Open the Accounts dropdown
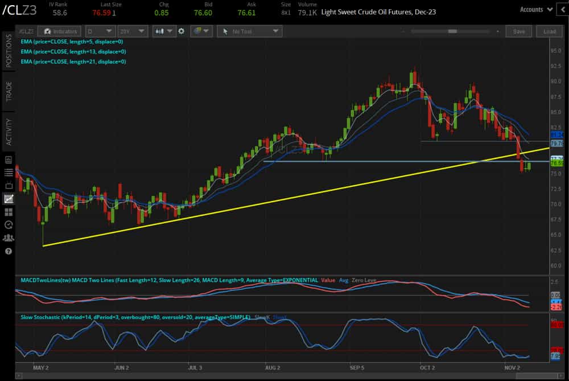 [536, 10]
